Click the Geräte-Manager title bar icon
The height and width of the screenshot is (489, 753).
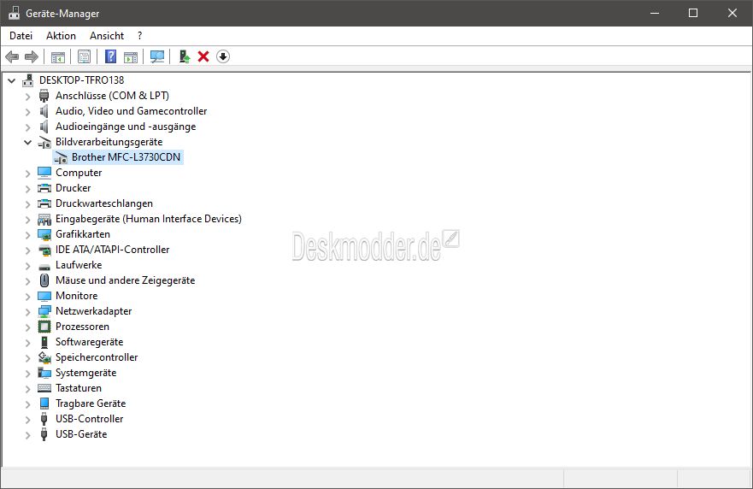[15, 13]
